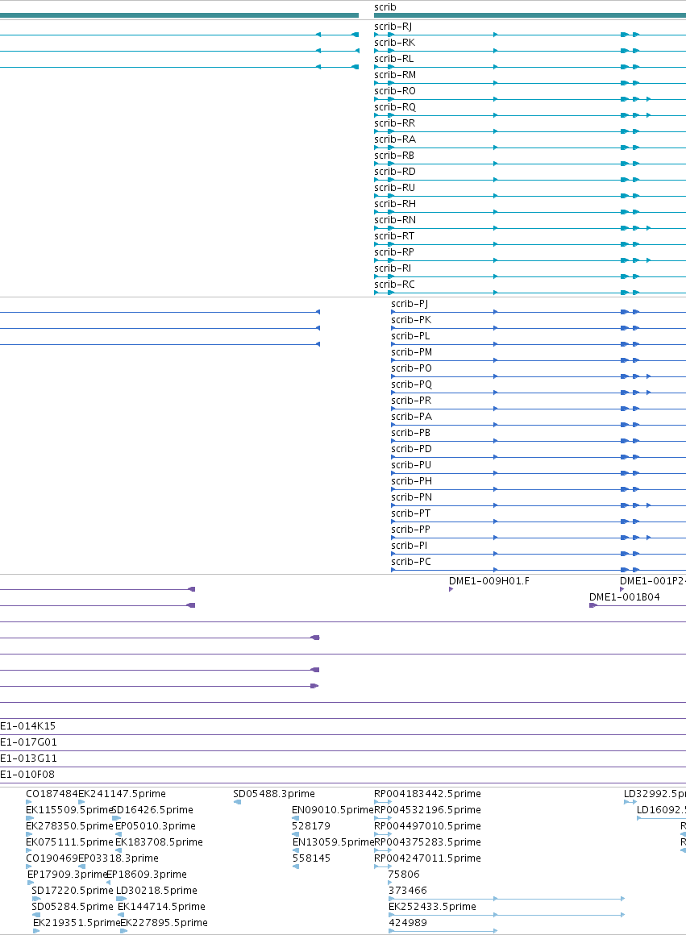The width and height of the screenshot is (686, 935).
Task: Select feature 373466
Action: (407, 891)
